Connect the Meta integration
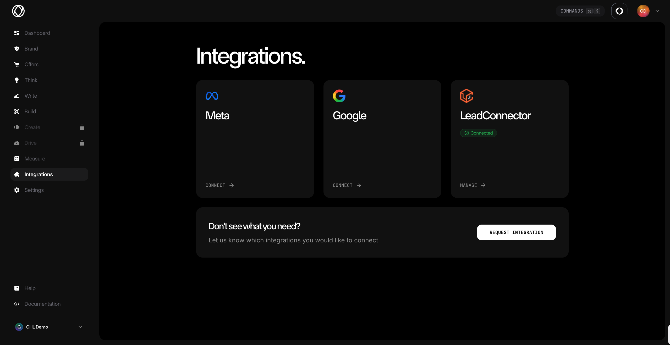This screenshot has width=670, height=345. (219, 185)
